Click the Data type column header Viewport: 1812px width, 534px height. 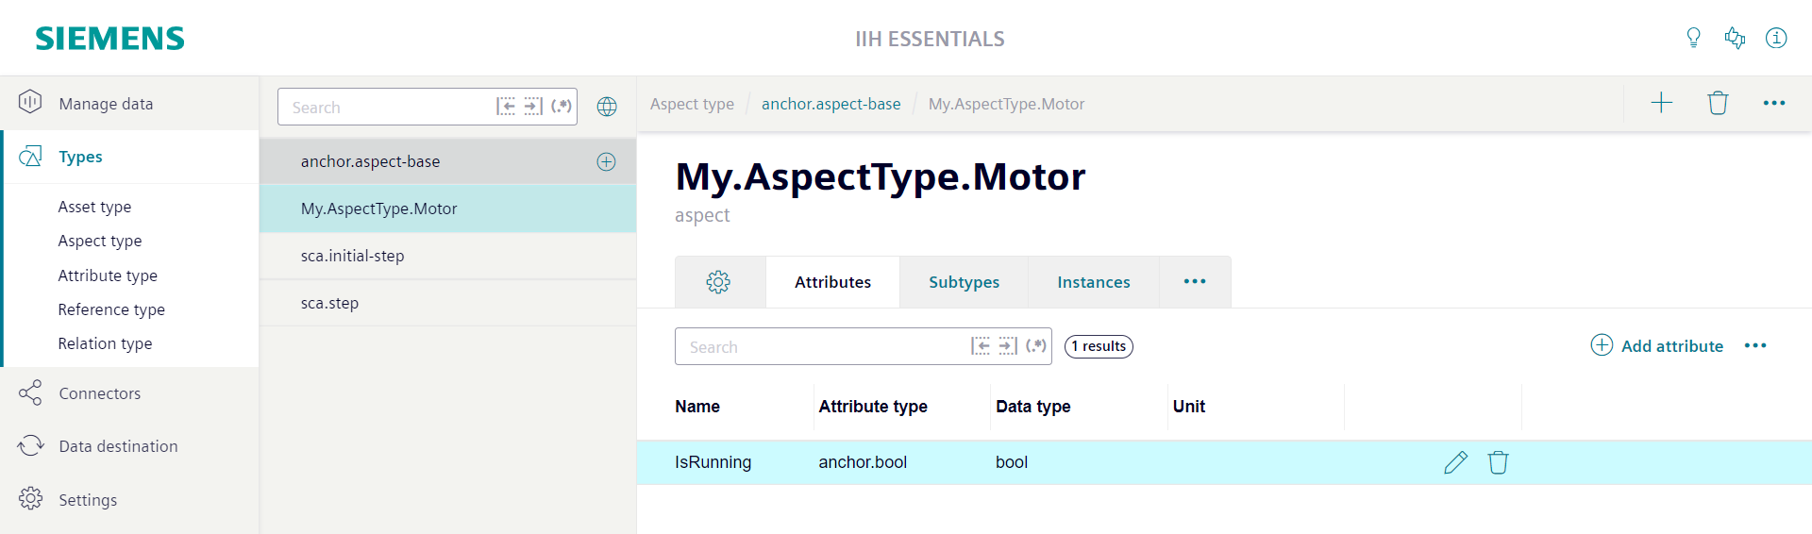click(1032, 407)
